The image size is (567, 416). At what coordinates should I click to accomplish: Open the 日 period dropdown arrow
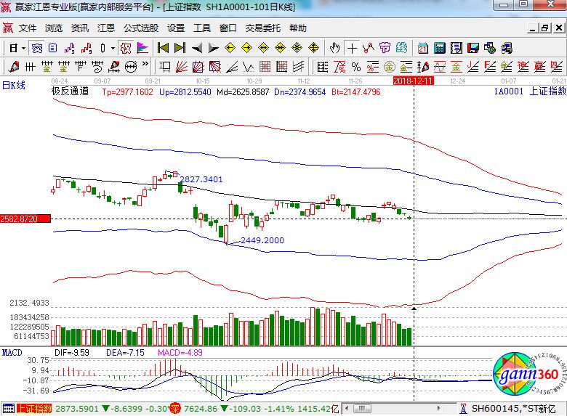tap(23, 48)
